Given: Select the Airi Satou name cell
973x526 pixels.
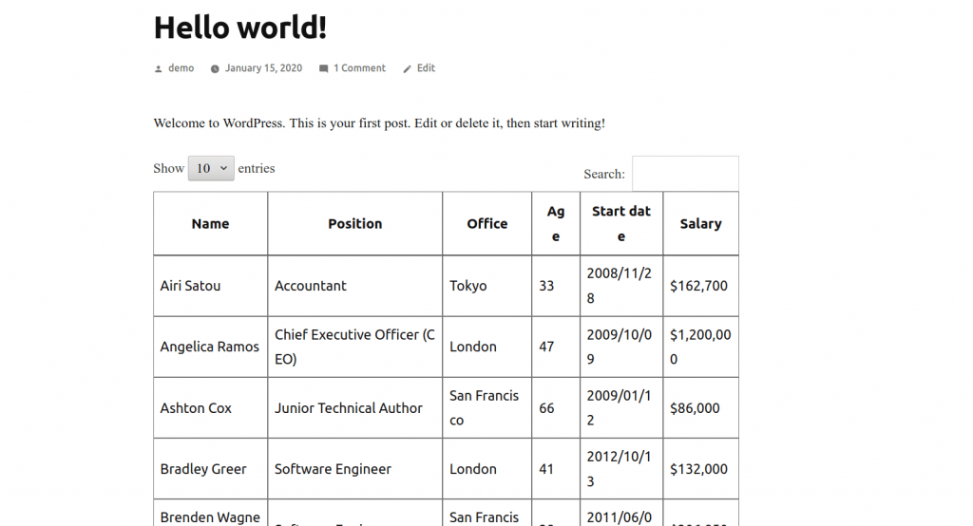Looking at the screenshot, I should (210, 286).
